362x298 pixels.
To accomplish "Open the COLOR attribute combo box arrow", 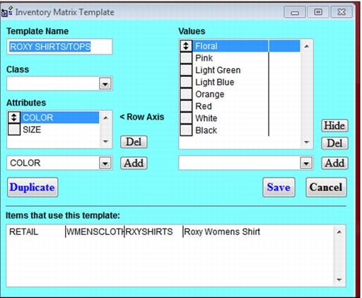I will 105,163.
